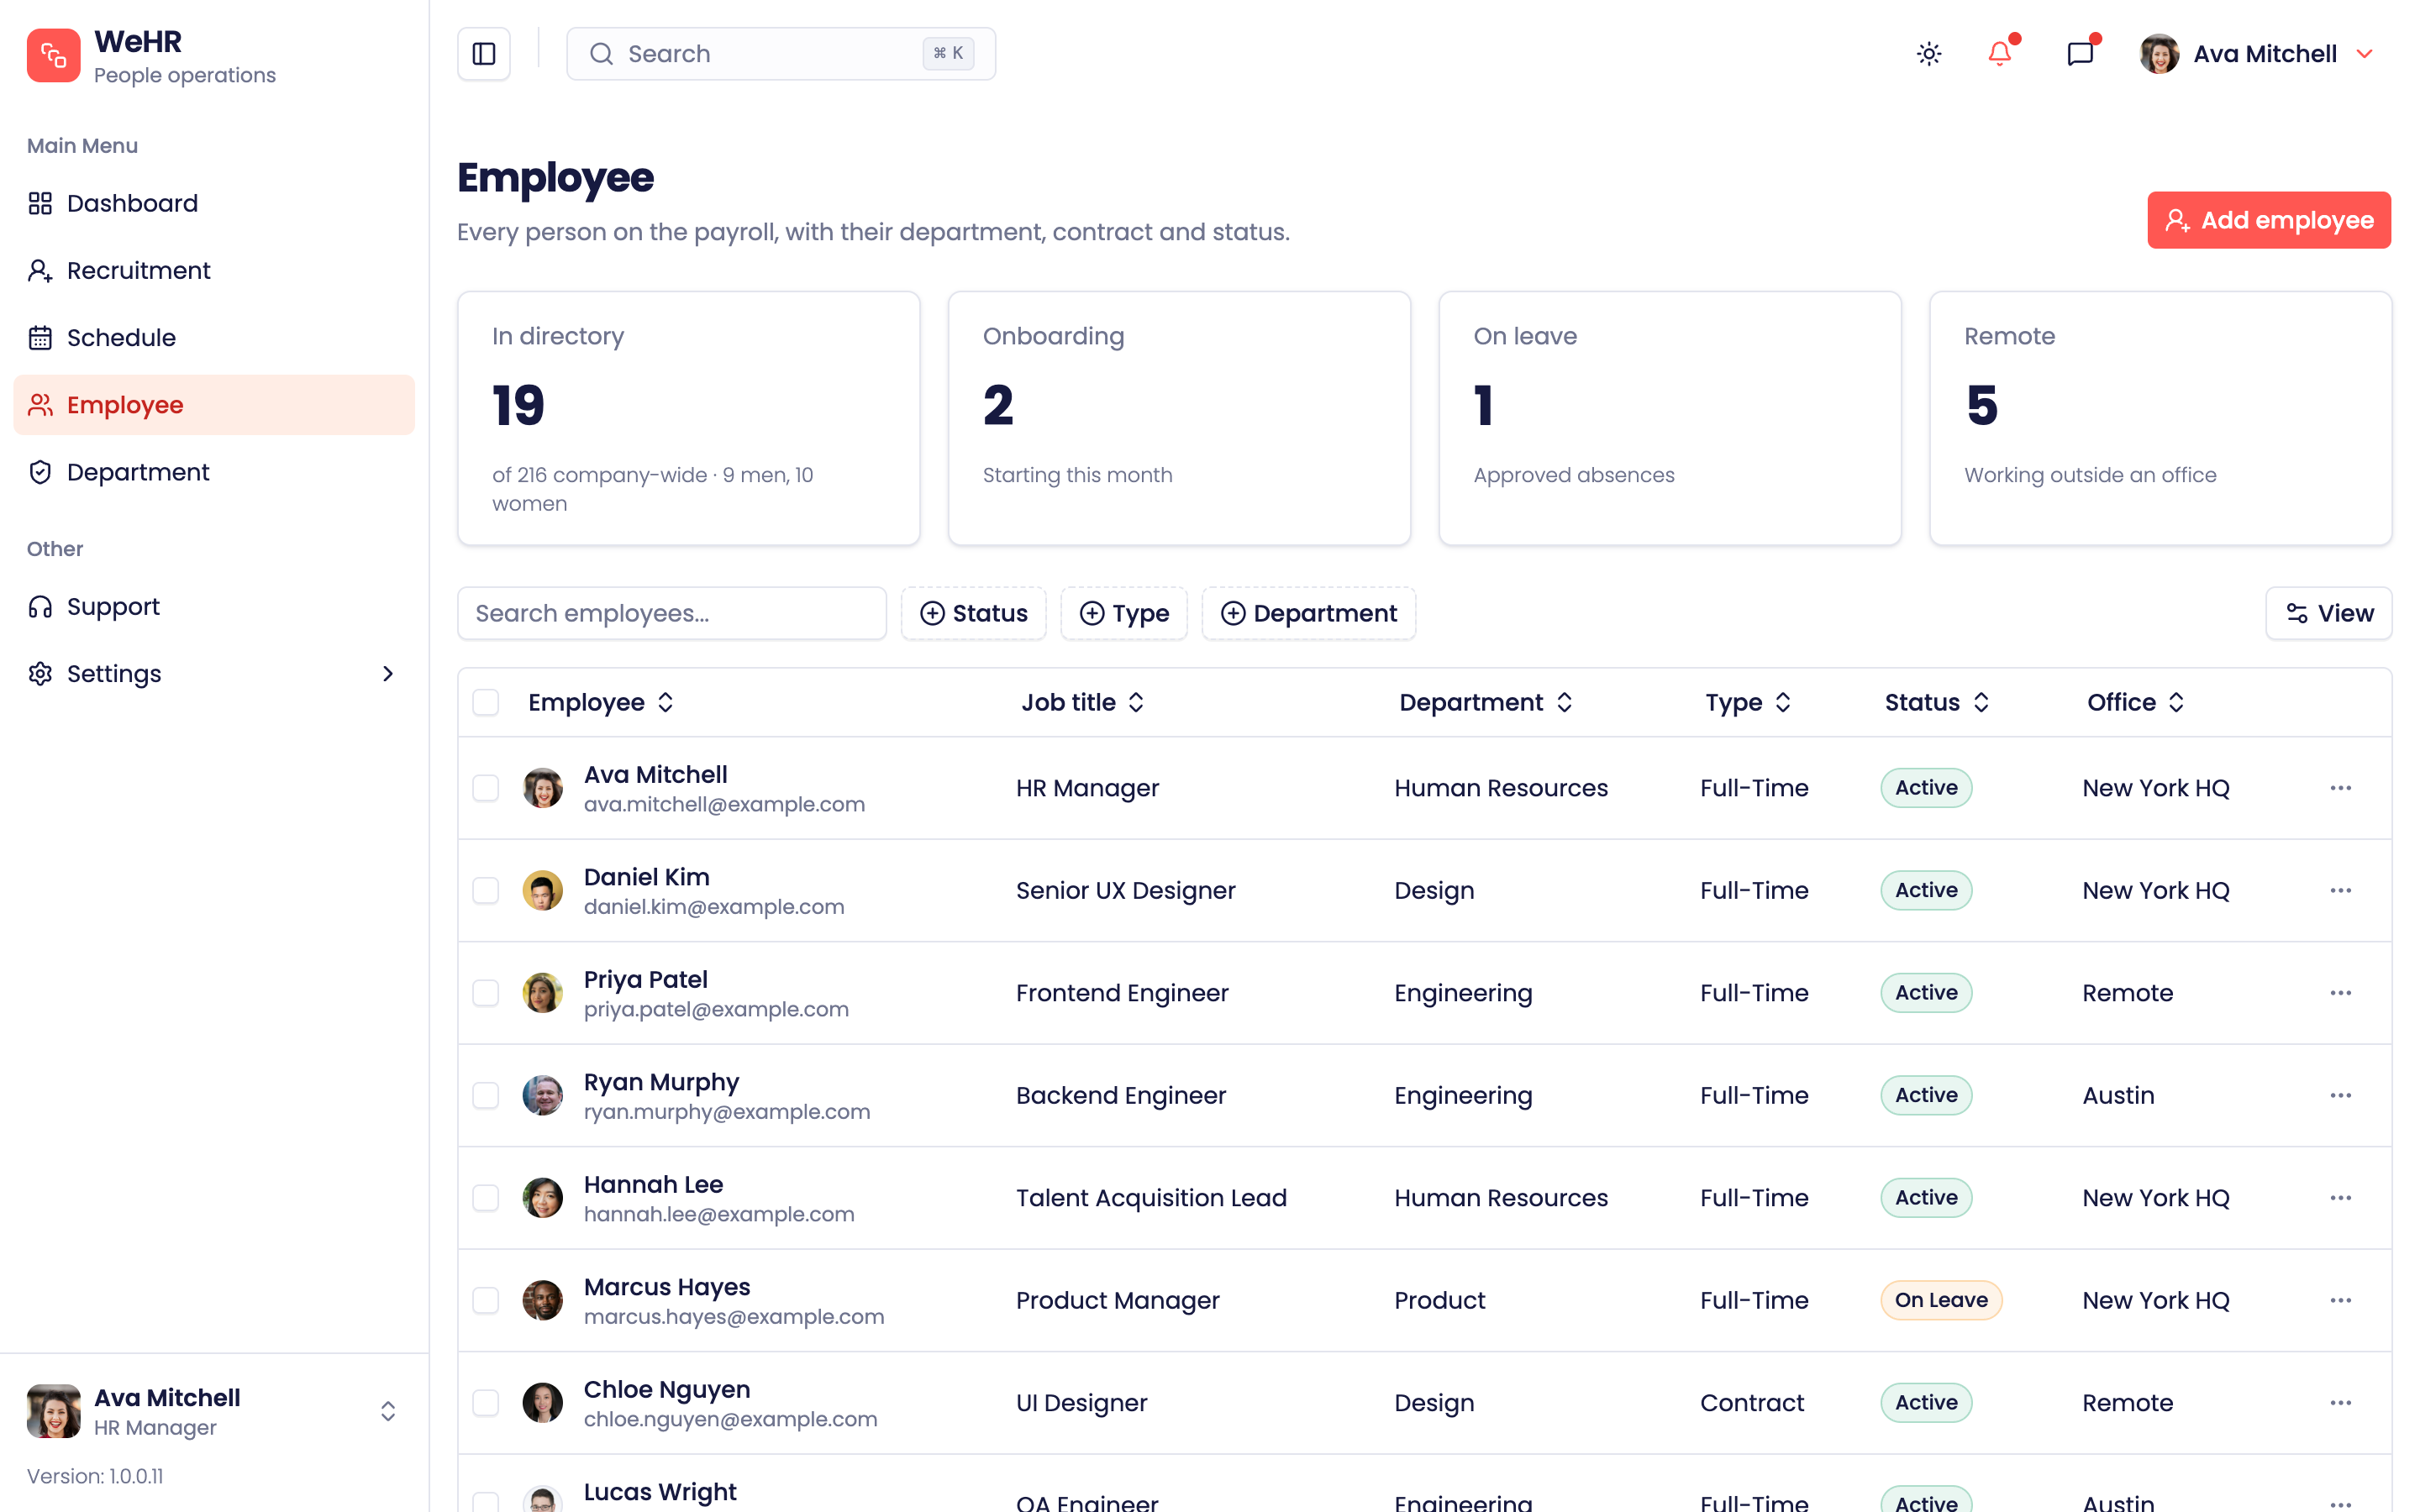Open Schedule in main menu
This screenshot has width=2420, height=1512.
click(214, 338)
